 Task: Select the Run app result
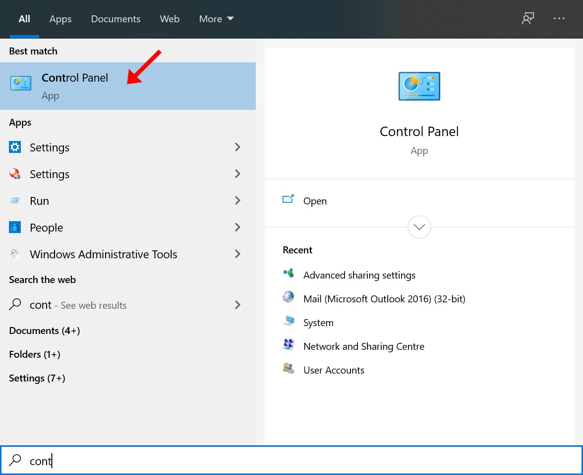(x=128, y=201)
